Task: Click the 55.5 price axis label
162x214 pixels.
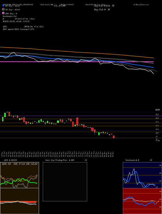Action: [157, 118]
